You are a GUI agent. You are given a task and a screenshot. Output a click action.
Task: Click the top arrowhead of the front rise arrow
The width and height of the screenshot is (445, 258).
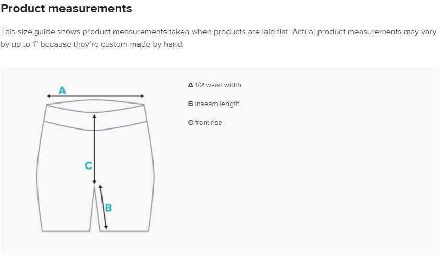pyautogui.click(x=94, y=117)
